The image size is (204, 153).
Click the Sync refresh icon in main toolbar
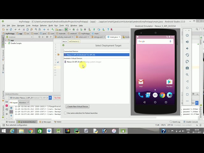[11, 30]
